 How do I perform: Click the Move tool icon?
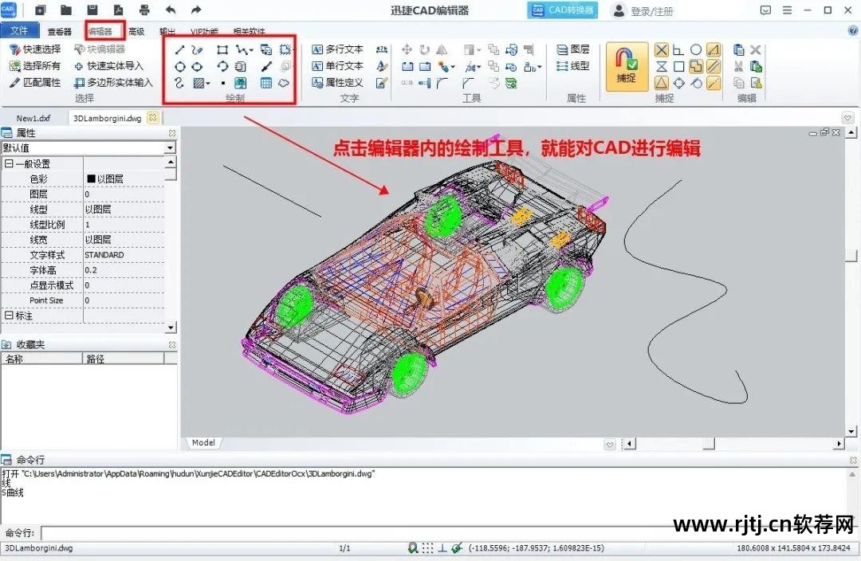tap(407, 50)
